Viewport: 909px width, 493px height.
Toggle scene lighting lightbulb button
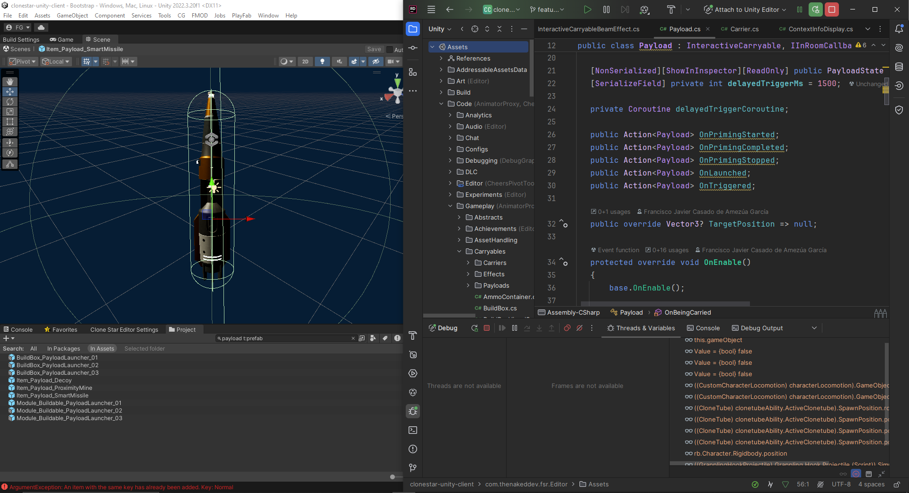pyautogui.click(x=322, y=62)
